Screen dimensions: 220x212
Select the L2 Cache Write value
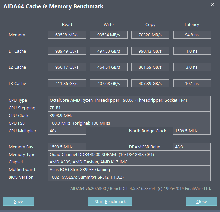tap(109, 67)
